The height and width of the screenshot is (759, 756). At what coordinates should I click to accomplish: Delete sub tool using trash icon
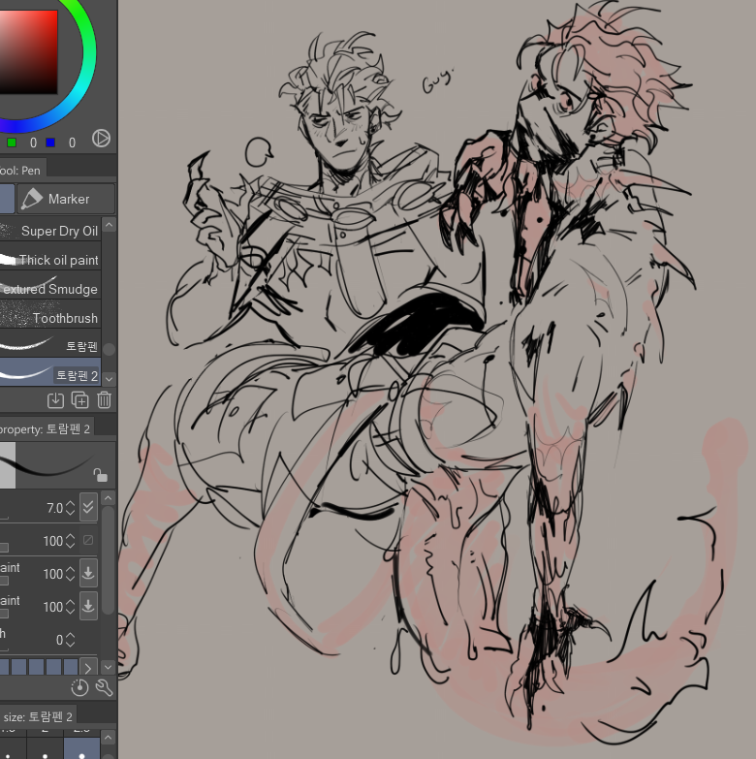point(104,400)
